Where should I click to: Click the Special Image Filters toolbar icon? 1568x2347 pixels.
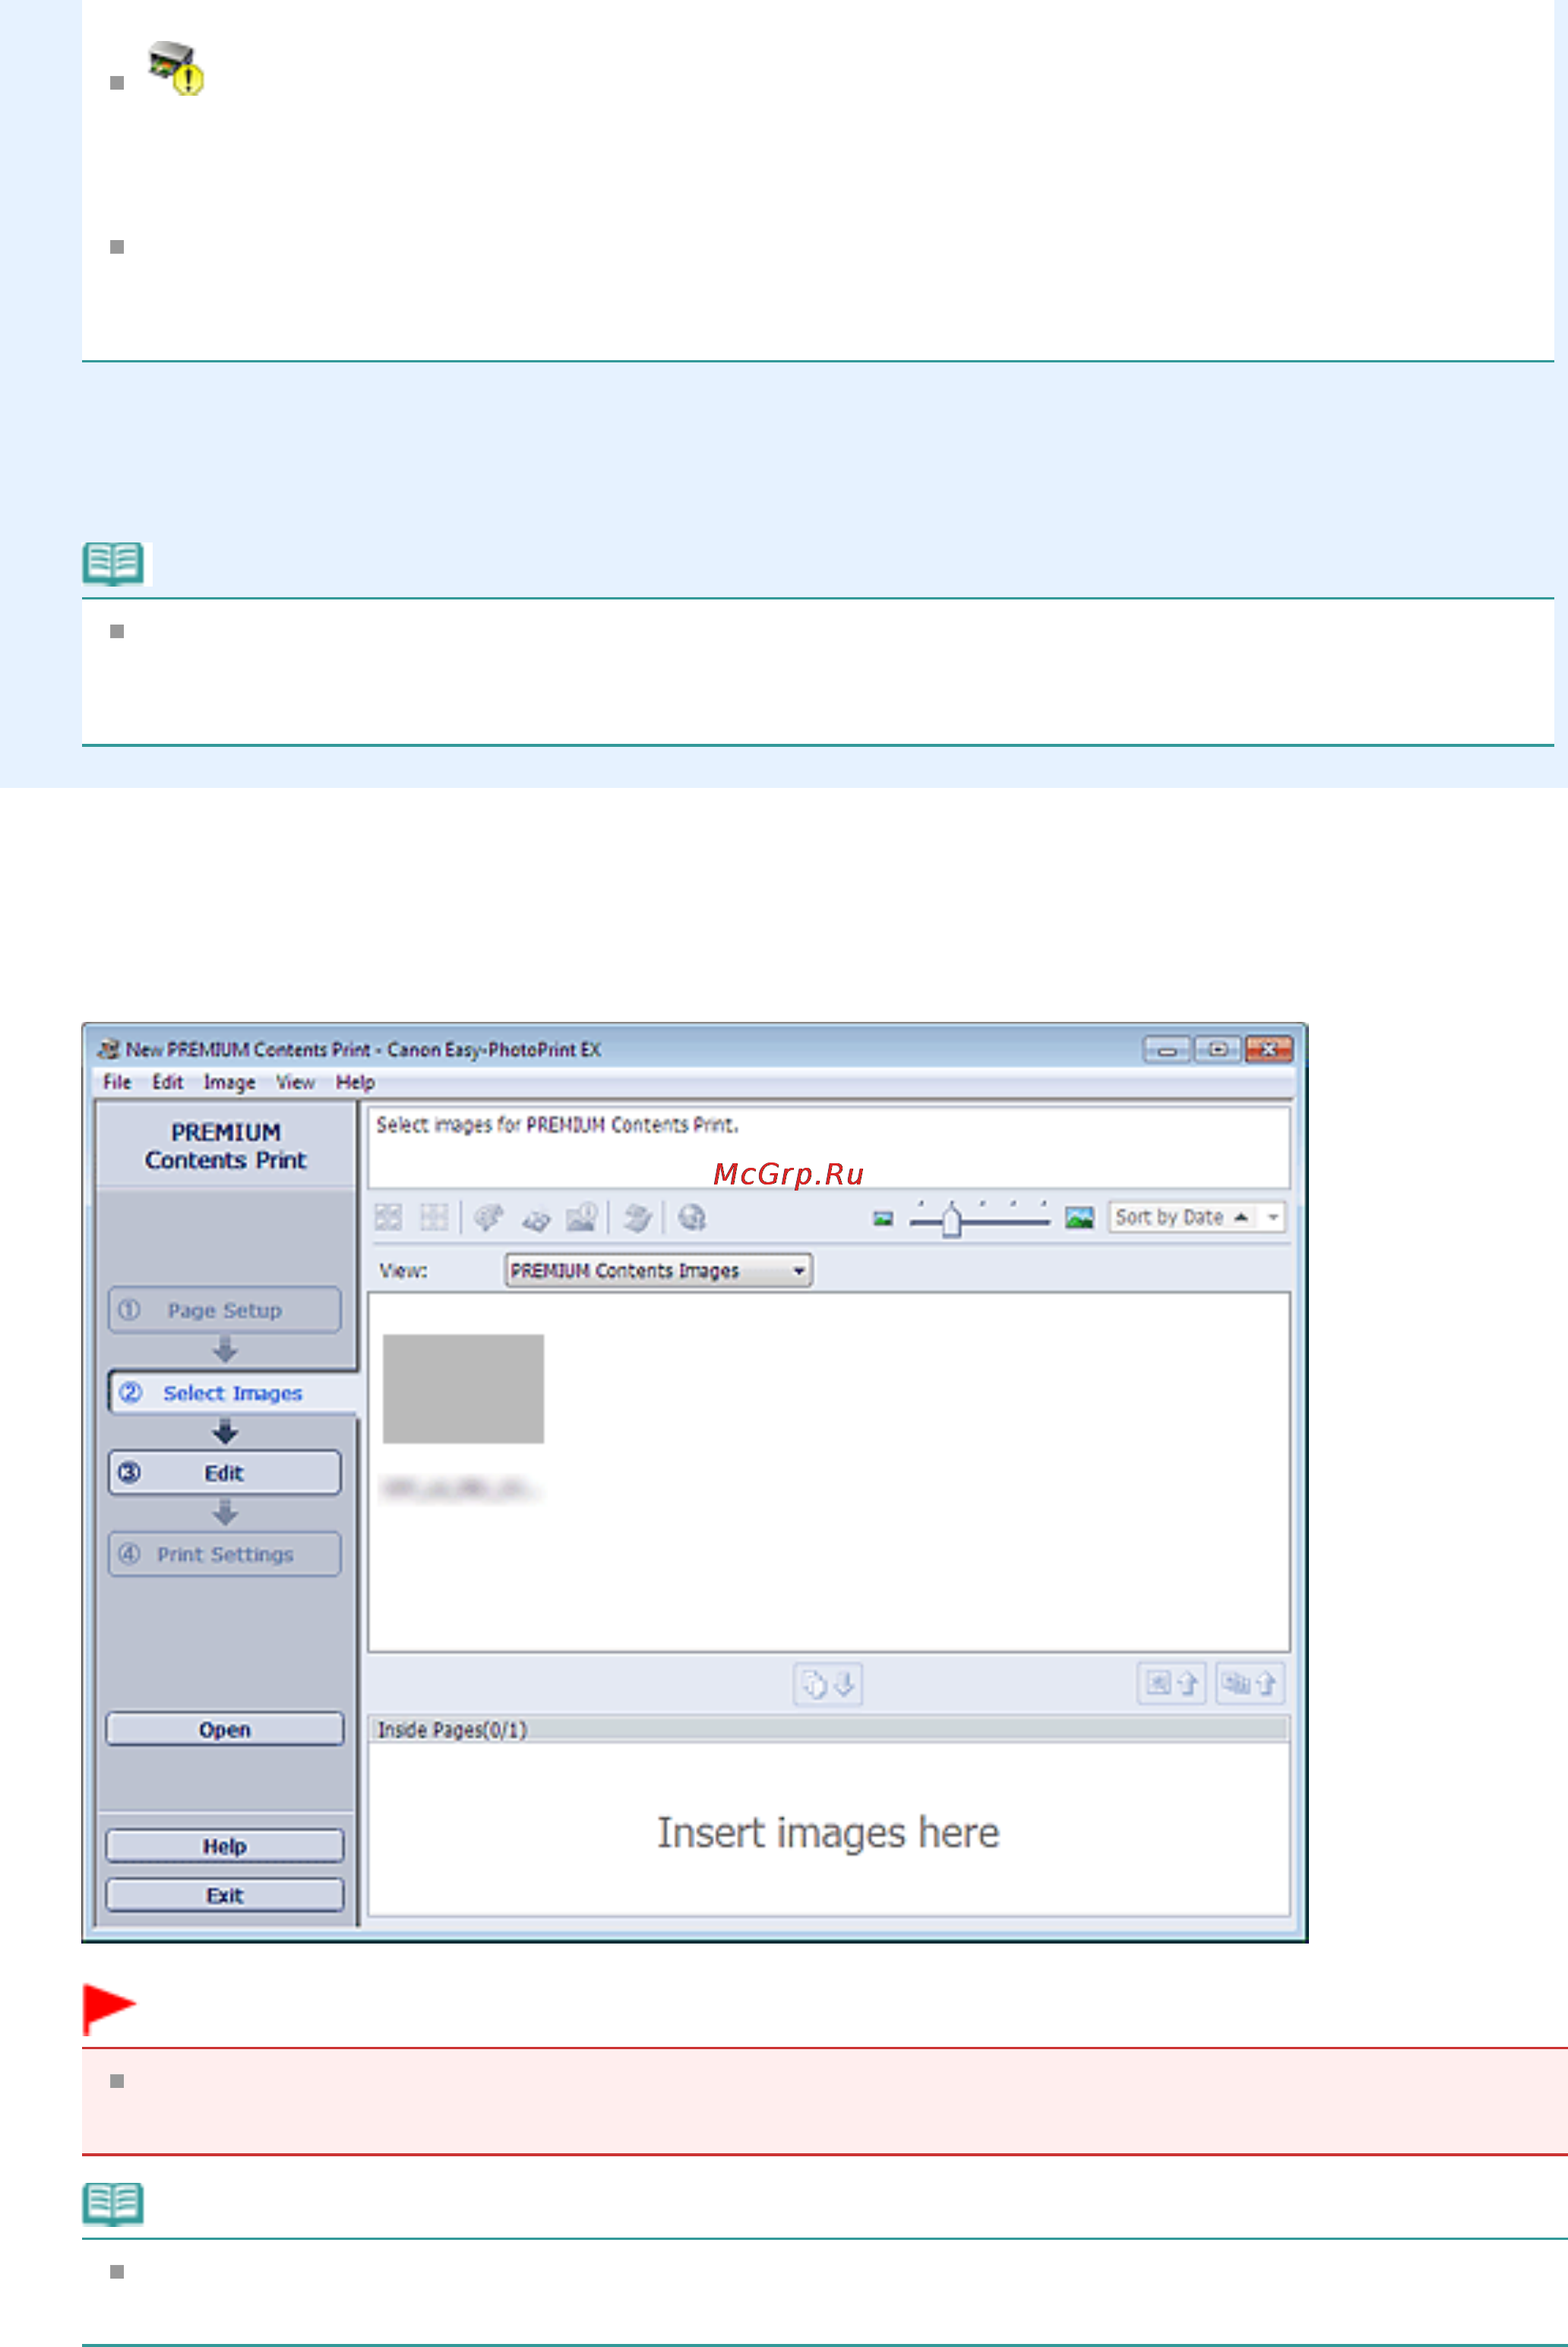pos(536,1218)
